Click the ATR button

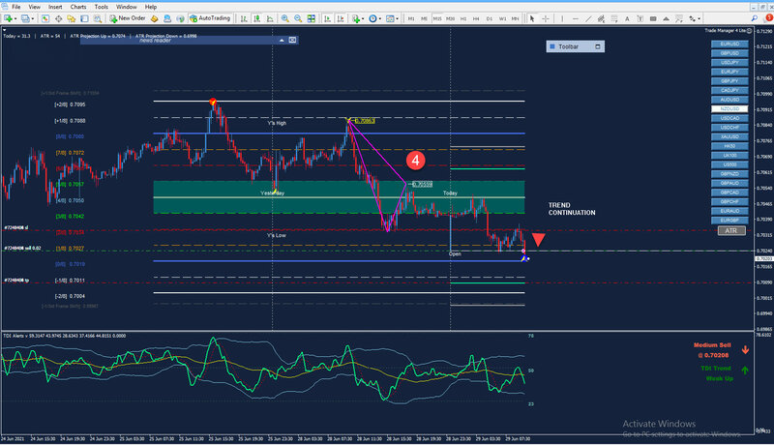(x=730, y=231)
